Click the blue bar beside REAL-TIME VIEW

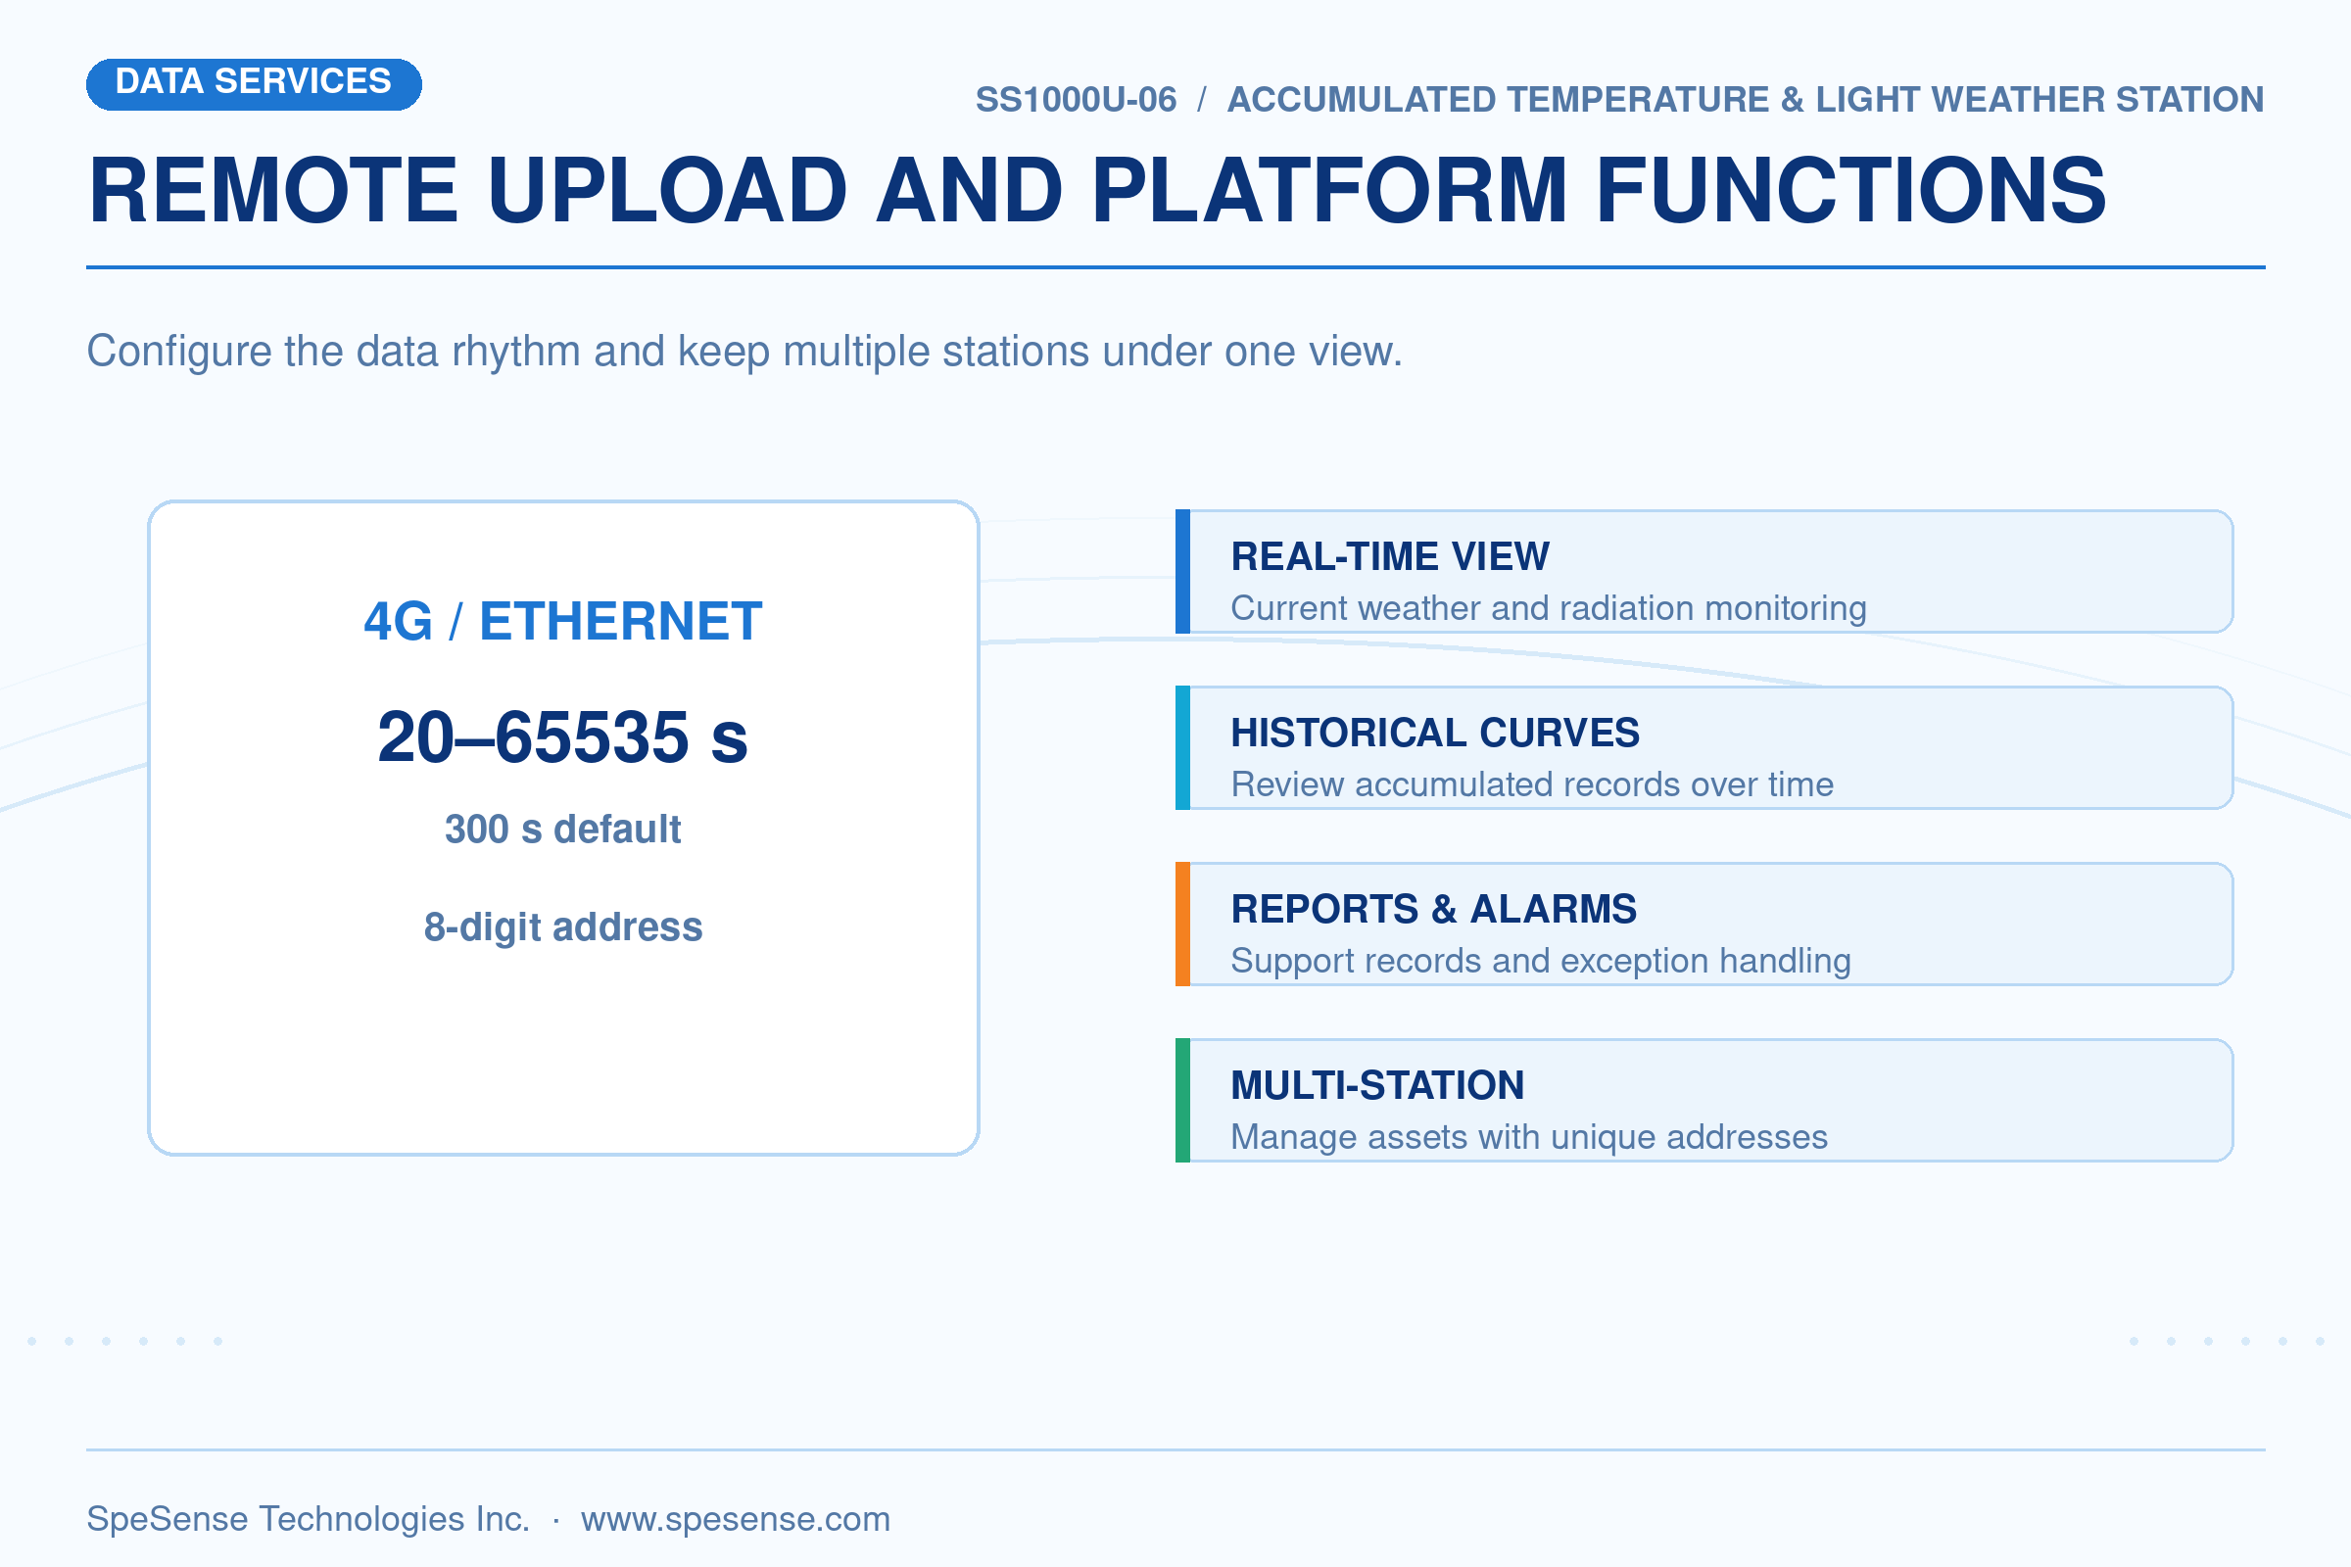(1182, 572)
